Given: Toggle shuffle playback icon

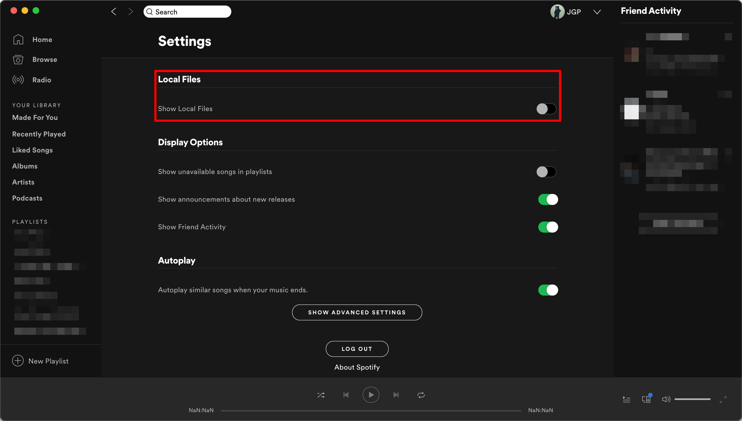Looking at the screenshot, I should (x=321, y=395).
